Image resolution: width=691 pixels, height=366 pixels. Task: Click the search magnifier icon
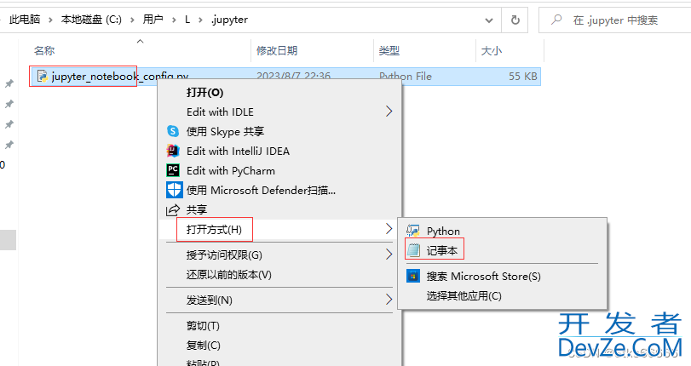tap(556, 20)
